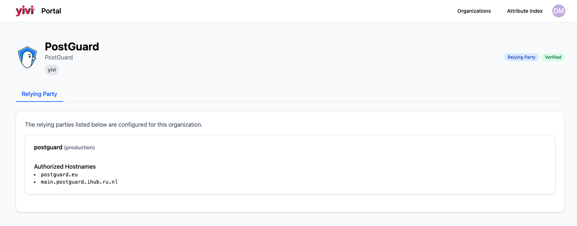Click the Portal title text

coord(51,11)
